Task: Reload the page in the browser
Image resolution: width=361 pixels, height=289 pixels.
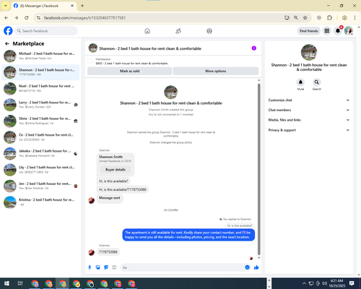Action: (x=27, y=17)
